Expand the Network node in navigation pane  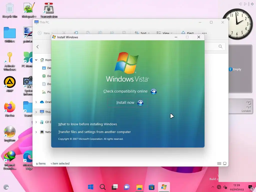pos(36,132)
